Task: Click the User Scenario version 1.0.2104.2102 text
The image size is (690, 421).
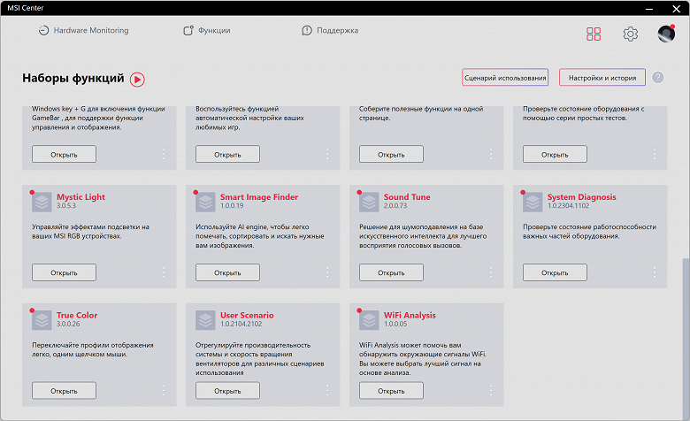Action: (x=241, y=325)
